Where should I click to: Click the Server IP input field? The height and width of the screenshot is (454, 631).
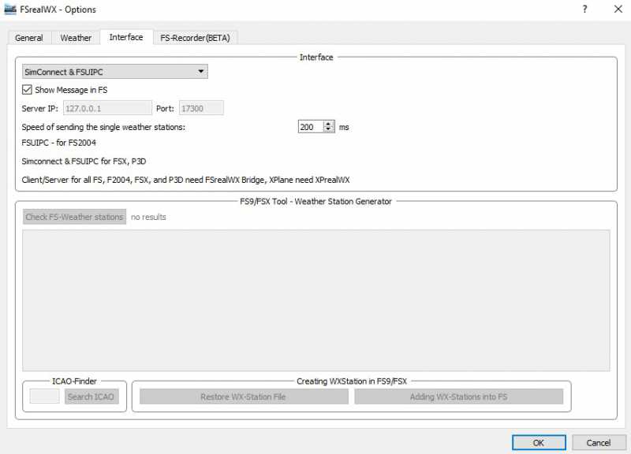tap(107, 108)
